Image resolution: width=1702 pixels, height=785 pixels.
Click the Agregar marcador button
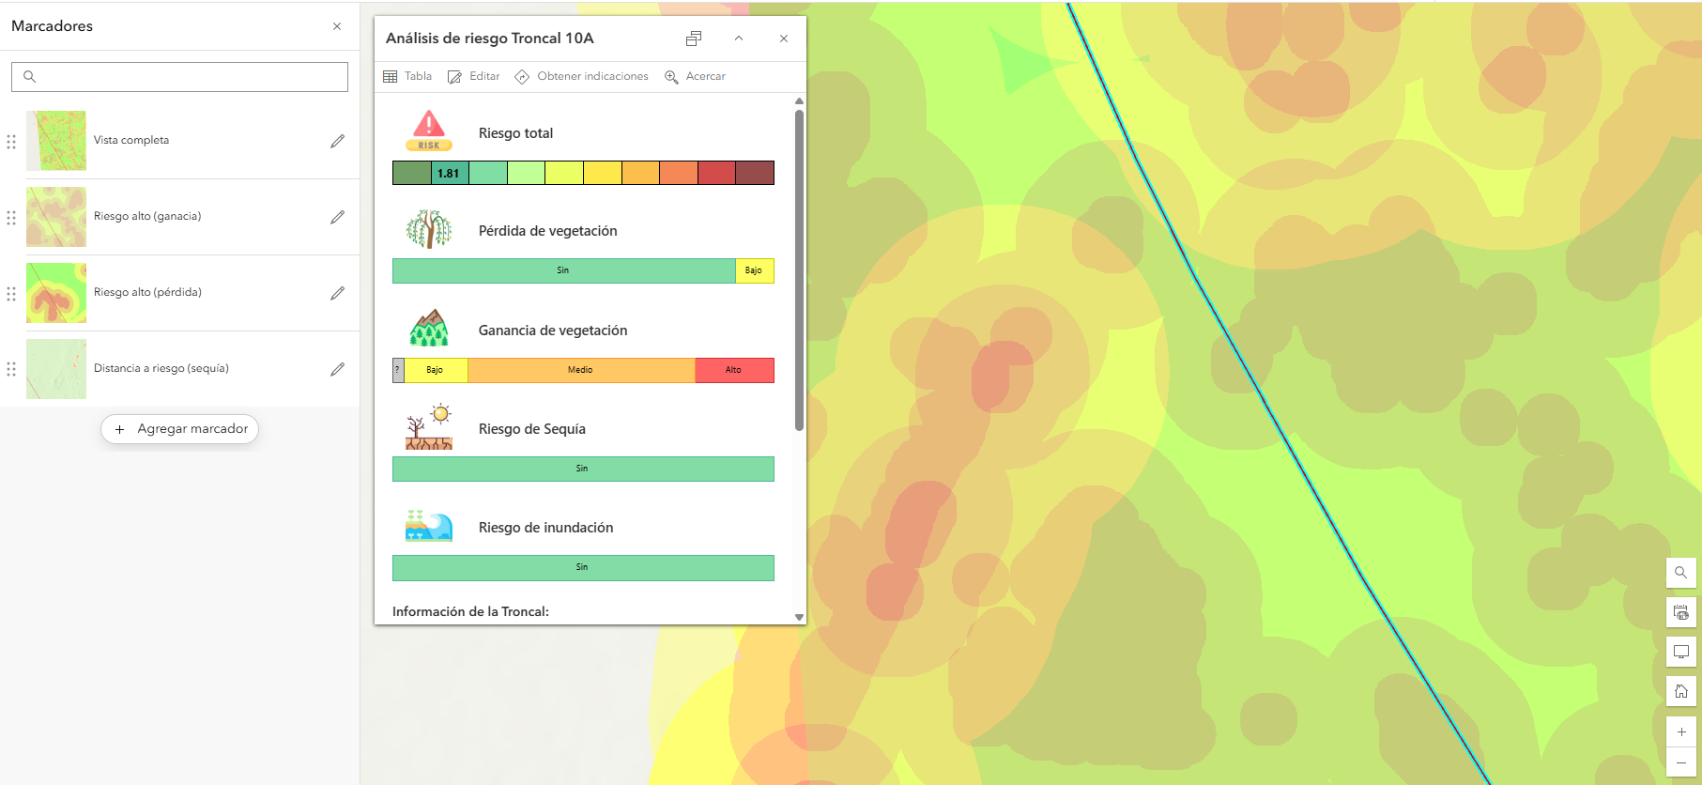180,429
